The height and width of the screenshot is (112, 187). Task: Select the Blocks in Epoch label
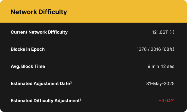[28, 49]
